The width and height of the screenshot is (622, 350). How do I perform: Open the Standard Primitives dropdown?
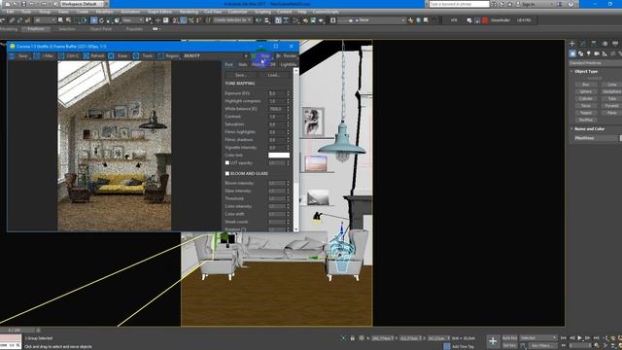pyautogui.click(x=595, y=63)
